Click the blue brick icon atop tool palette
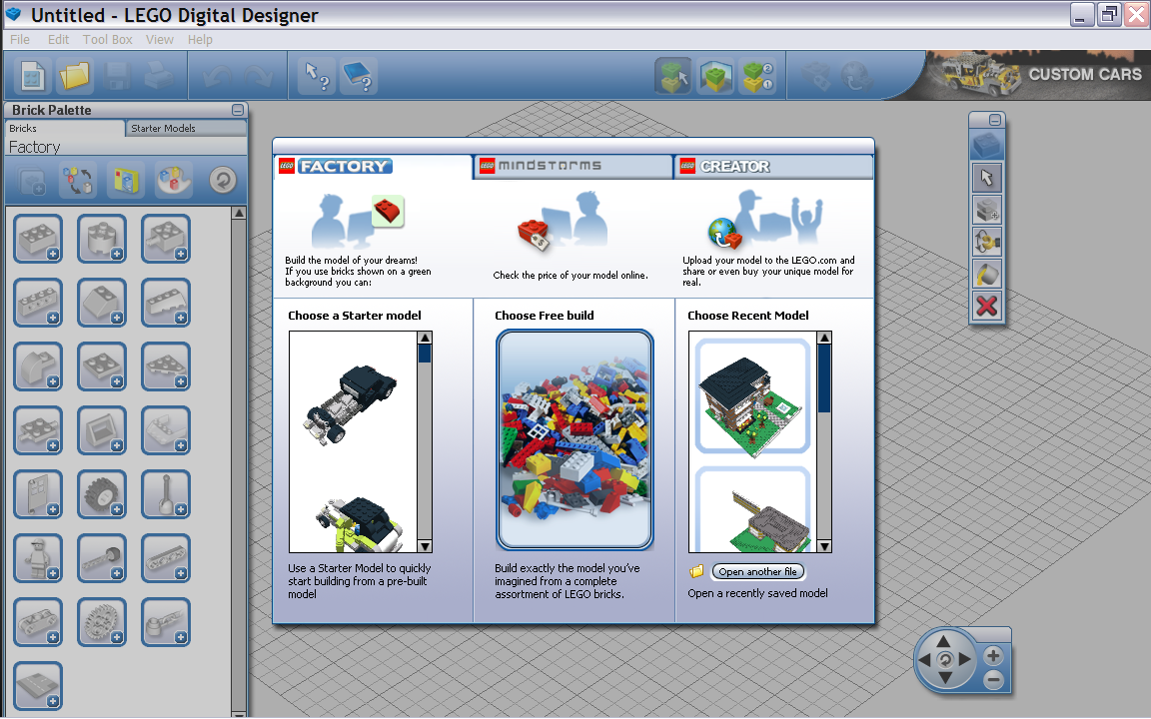Image resolution: width=1151 pixels, height=719 pixels. pyautogui.click(x=986, y=145)
